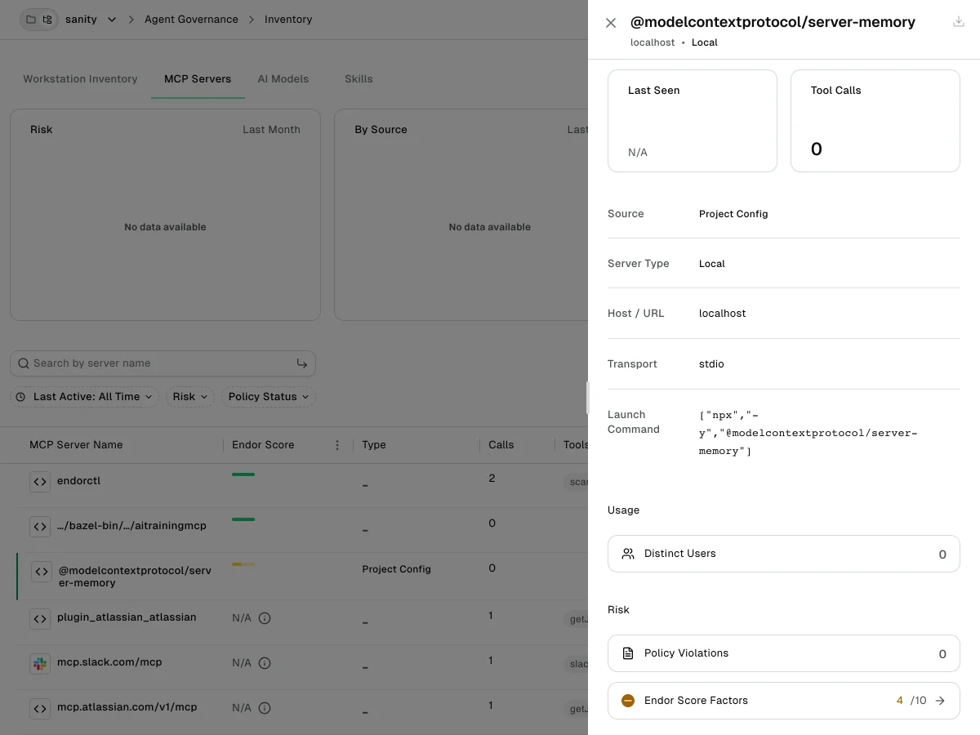Open Endor Score column options menu
This screenshot has height=735, width=980.
pos(337,445)
